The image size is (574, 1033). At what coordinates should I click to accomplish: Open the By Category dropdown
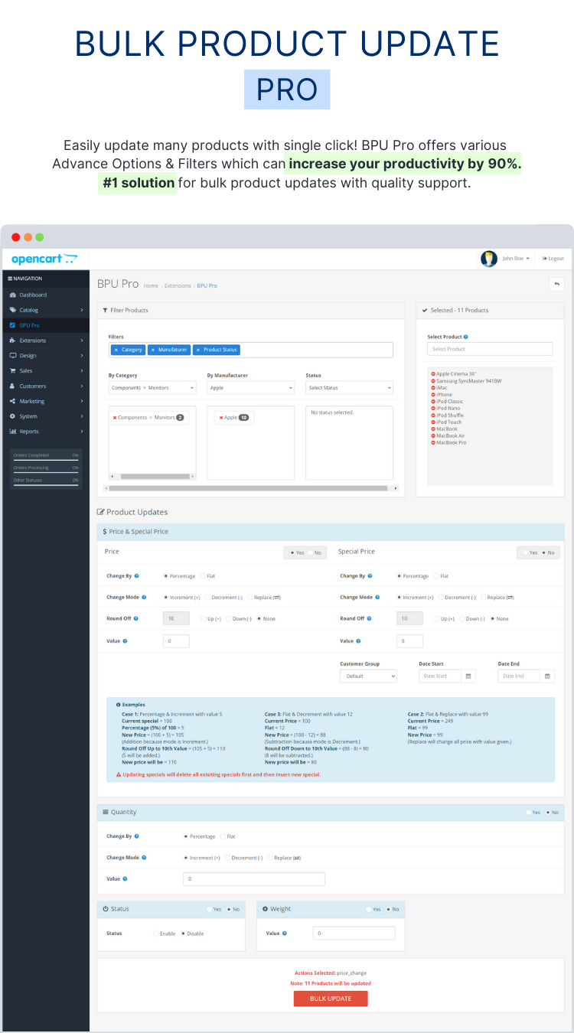[152, 388]
